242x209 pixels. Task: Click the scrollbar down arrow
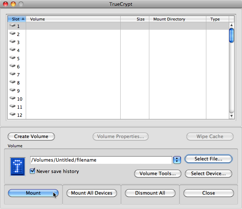pos(231,116)
